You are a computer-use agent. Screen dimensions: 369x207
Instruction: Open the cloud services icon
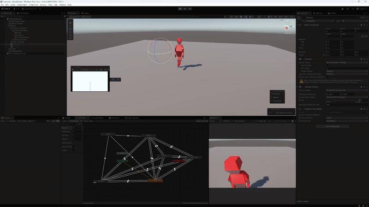pos(342,9)
